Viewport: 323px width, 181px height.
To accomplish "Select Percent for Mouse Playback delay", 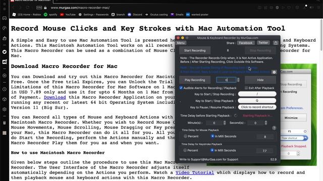I will click(185, 136).
